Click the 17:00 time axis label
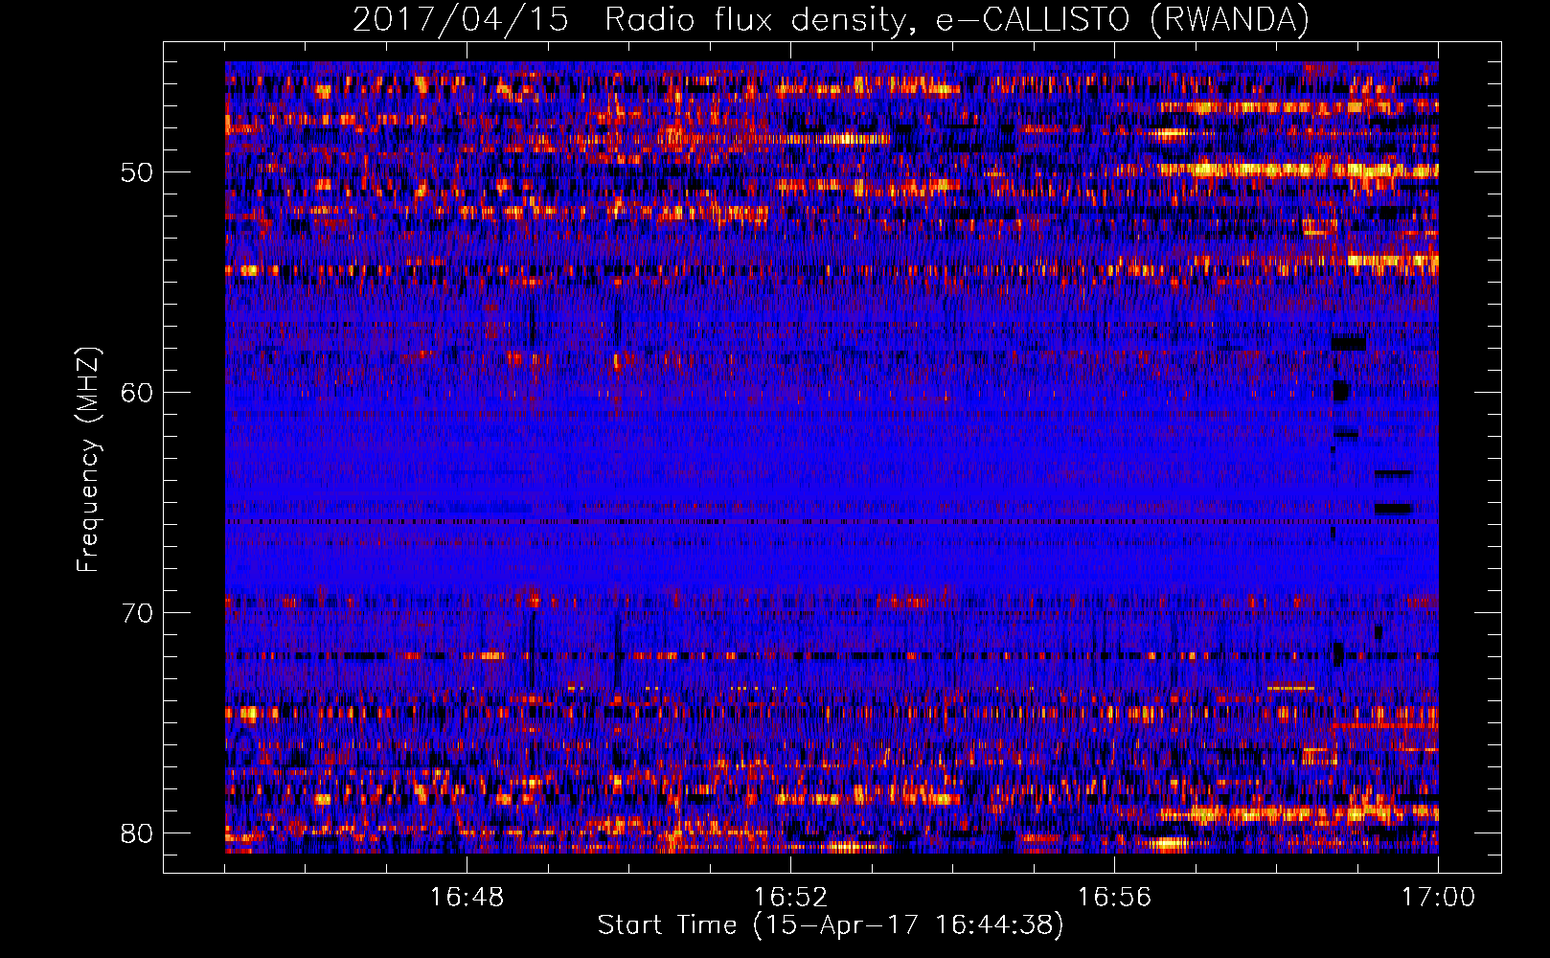 coord(1438,898)
